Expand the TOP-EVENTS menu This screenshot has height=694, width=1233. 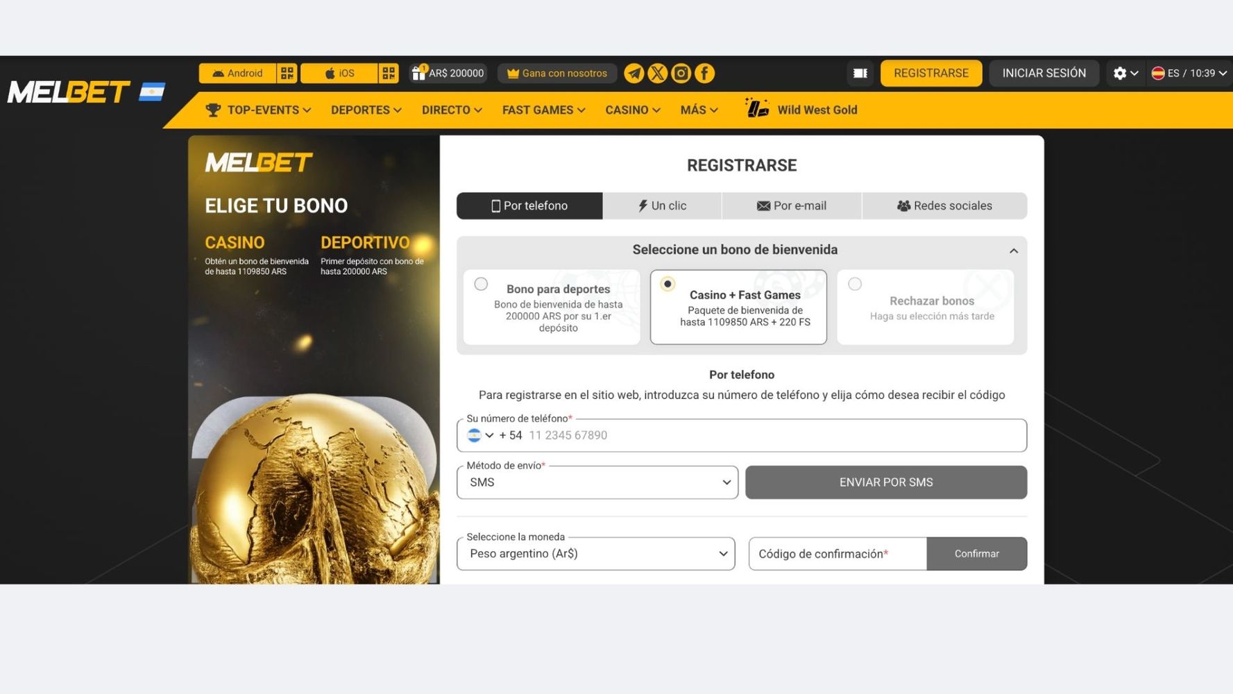pyautogui.click(x=259, y=110)
